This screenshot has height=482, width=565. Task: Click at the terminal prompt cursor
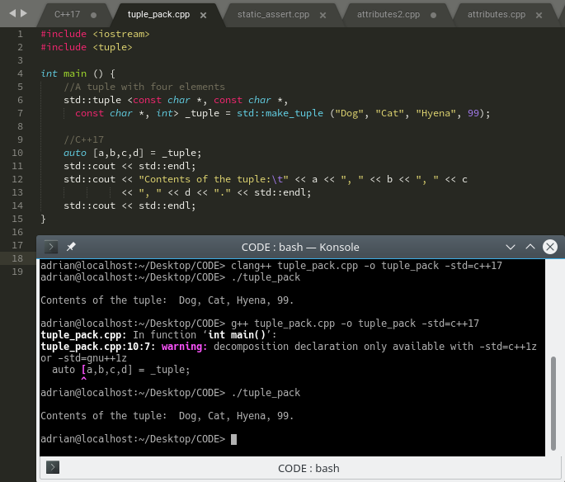(x=234, y=439)
